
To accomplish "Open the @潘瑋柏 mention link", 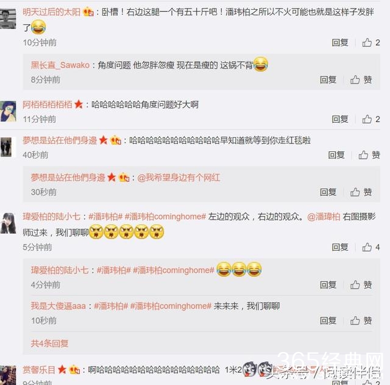I will pyautogui.click(x=324, y=217).
